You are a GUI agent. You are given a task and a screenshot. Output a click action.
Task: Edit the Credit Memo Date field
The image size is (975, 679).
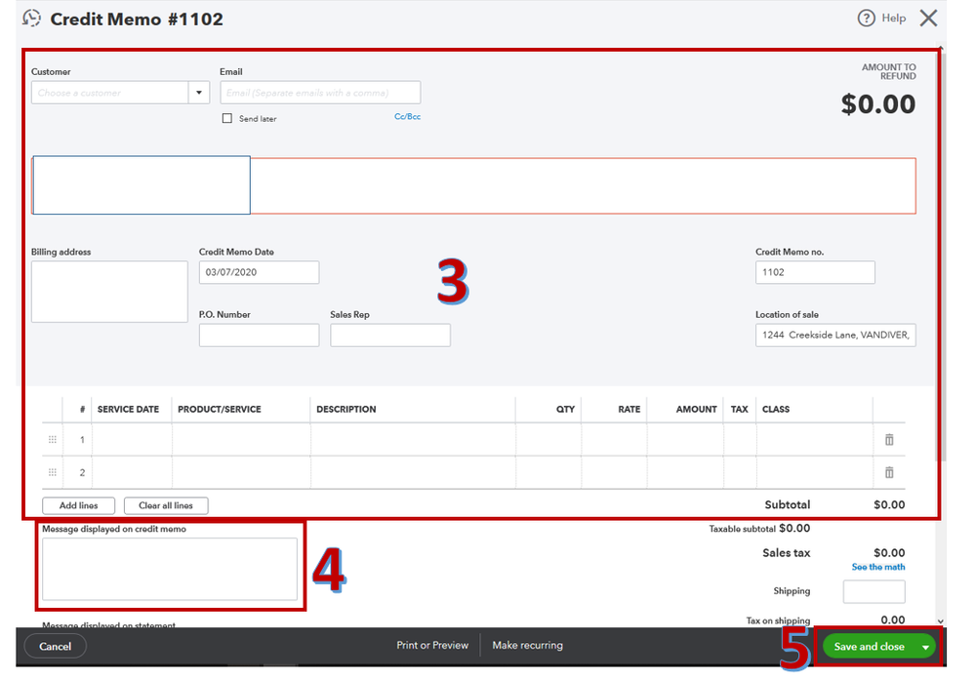point(260,272)
